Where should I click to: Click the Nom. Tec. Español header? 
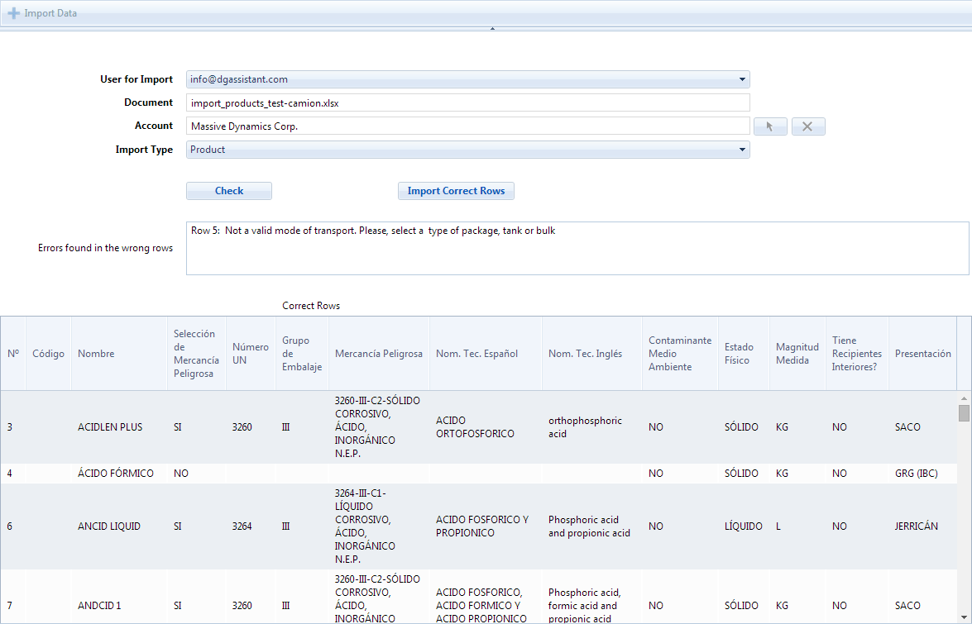click(x=486, y=354)
